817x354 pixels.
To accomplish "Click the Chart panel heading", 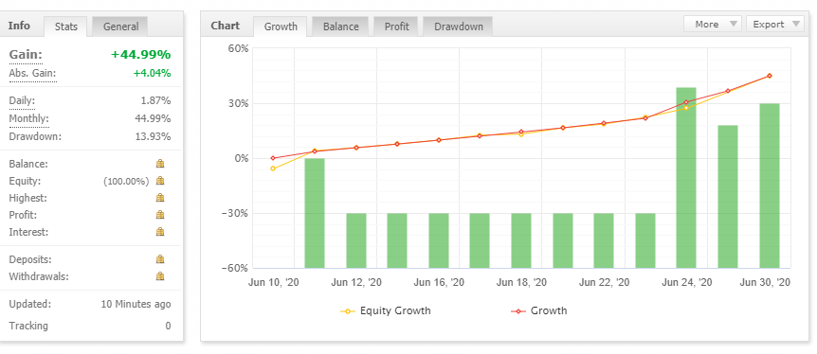I will 225,26.
